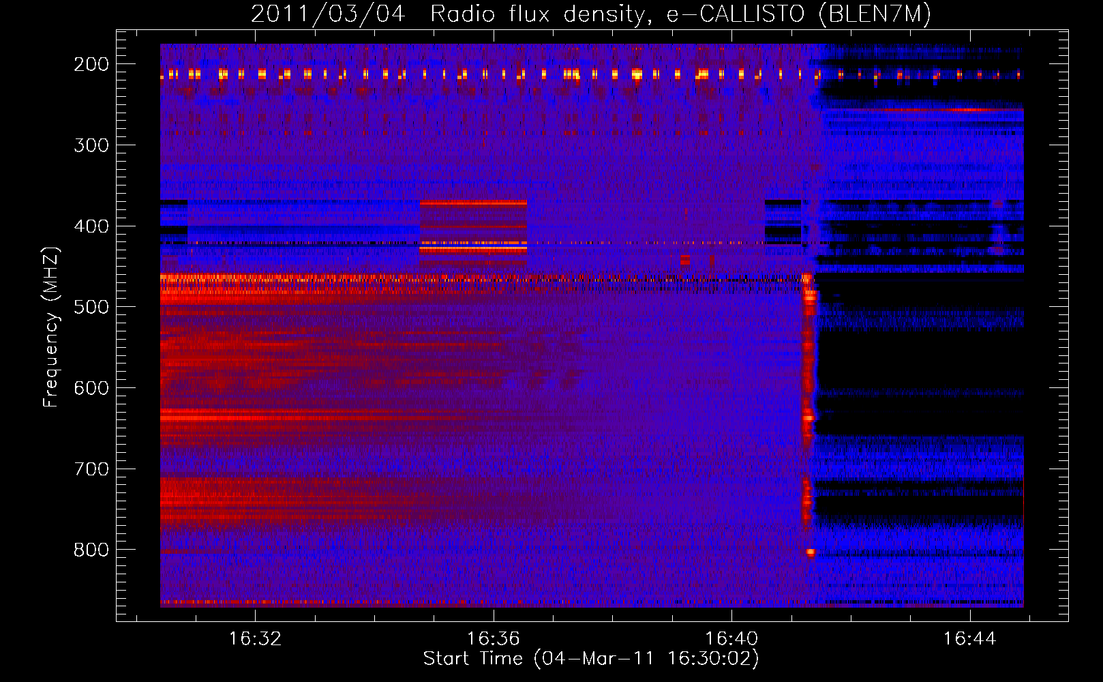Click the 'Frequency (MHZ)' axis label
The height and width of the screenshot is (682, 1103).
[52, 327]
